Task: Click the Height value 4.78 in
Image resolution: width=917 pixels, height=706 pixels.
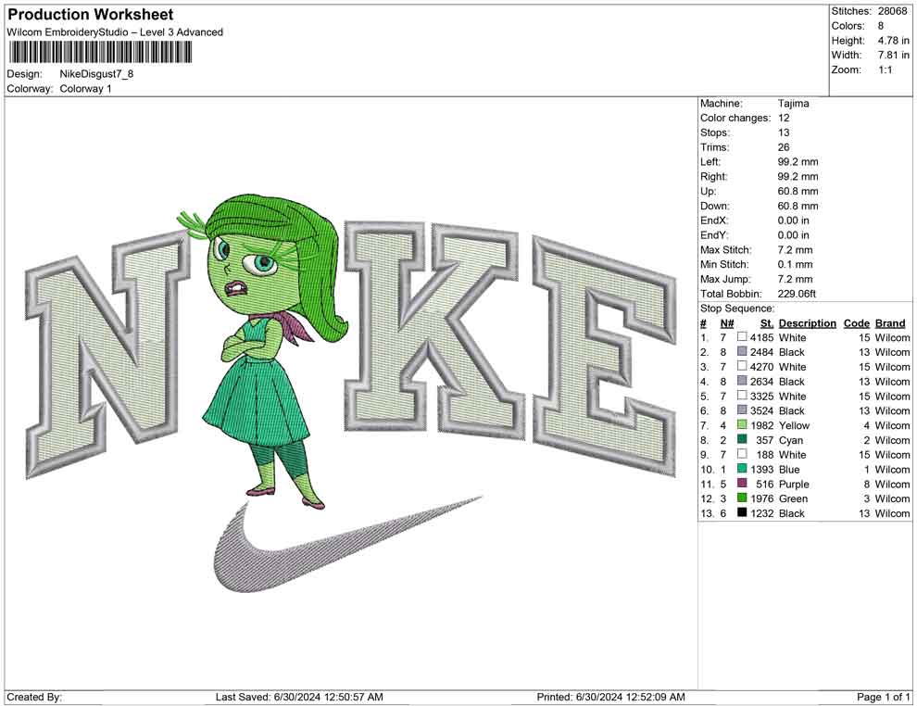Action: click(x=893, y=41)
